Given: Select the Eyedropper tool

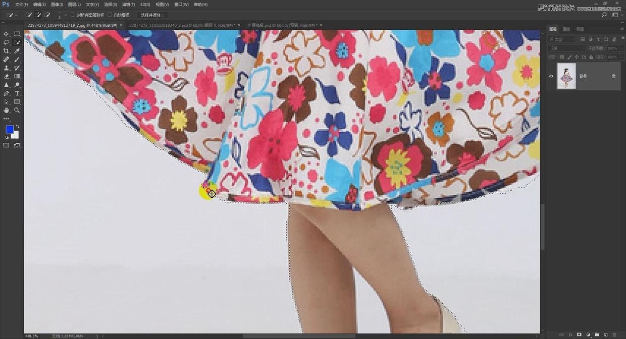Looking at the screenshot, I should coord(17,51).
